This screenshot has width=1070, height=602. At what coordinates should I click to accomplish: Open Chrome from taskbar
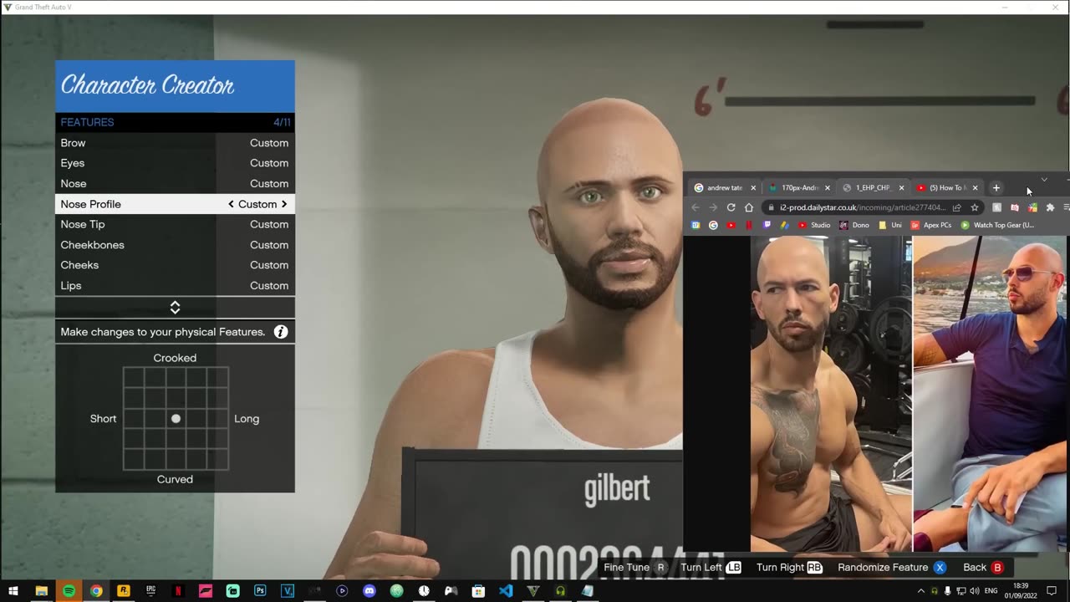(96, 591)
